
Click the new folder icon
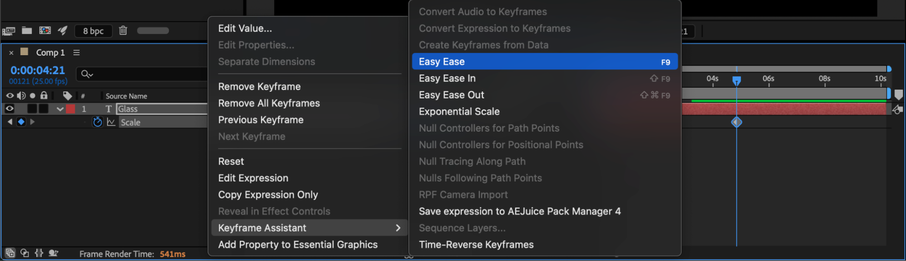click(x=27, y=30)
